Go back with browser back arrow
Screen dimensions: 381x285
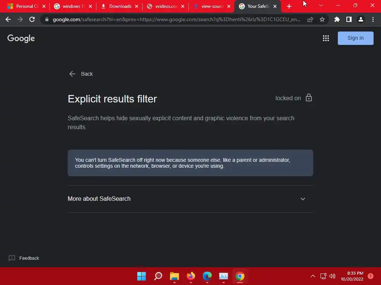[8, 19]
